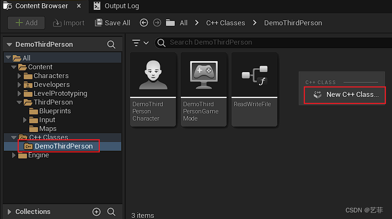Click the Output Log tab icon
The width and height of the screenshot is (392, 219).
pyautogui.click(x=97, y=6)
